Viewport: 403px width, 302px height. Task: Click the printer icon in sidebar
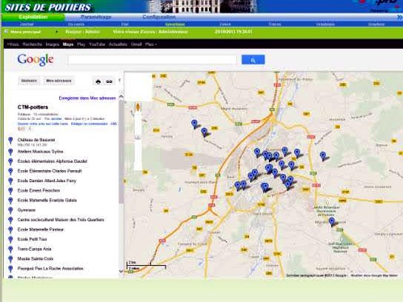click(x=99, y=81)
